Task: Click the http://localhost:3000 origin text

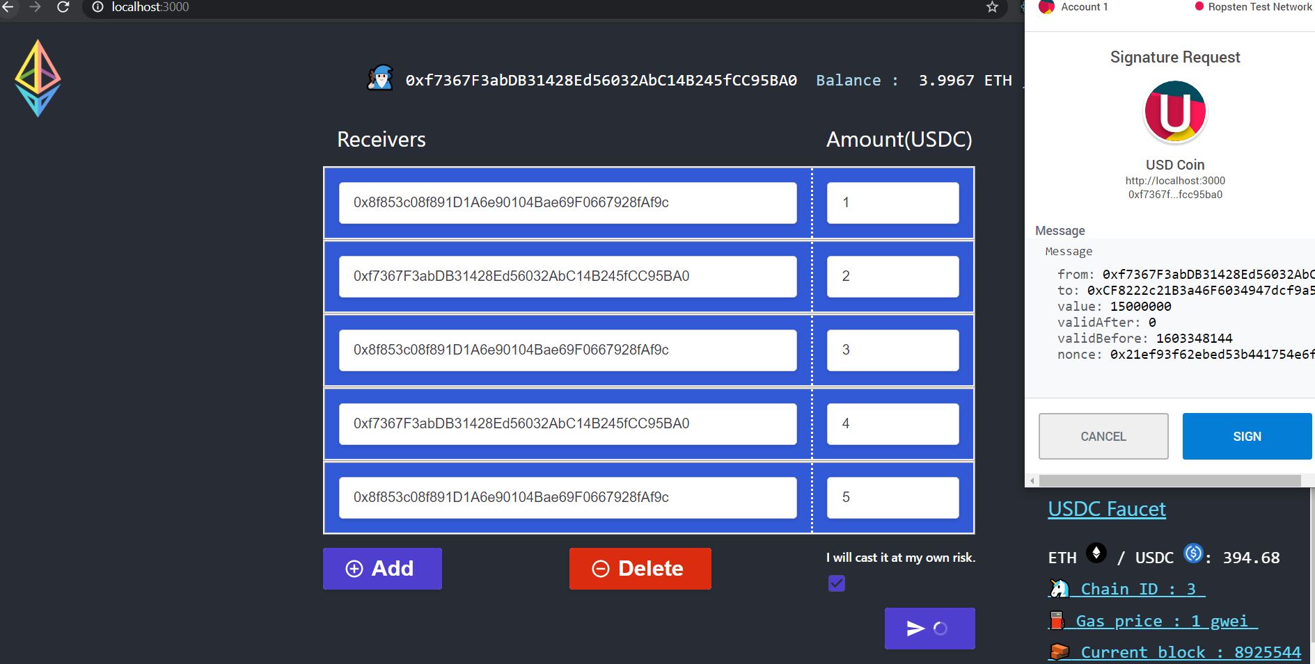Action: (1175, 181)
